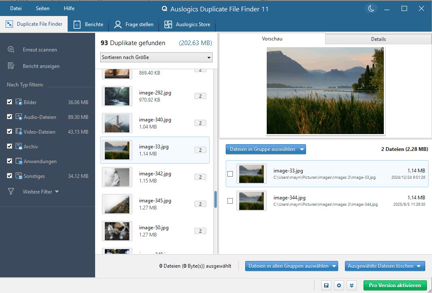This screenshot has width=432, height=293.
Task: Select the image-342.jpg duplicate group thumbnail
Action: [x=117, y=177]
